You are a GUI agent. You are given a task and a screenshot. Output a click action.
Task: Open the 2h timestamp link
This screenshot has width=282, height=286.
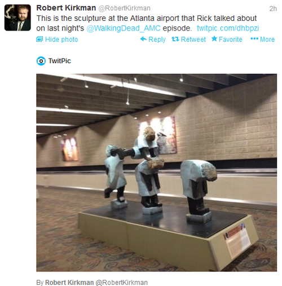tap(273, 8)
